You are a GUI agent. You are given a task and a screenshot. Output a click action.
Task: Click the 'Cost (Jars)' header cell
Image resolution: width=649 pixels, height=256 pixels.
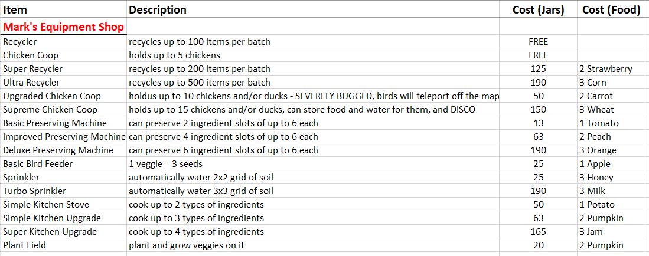point(538,10)
